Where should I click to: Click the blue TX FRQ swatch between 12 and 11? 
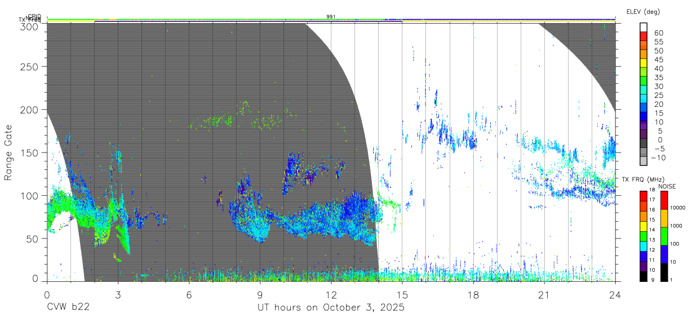point(644,256)
